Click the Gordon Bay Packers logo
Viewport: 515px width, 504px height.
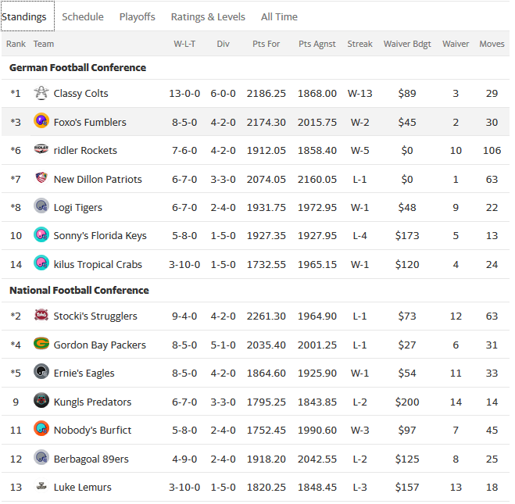click(x=41, y=345)
